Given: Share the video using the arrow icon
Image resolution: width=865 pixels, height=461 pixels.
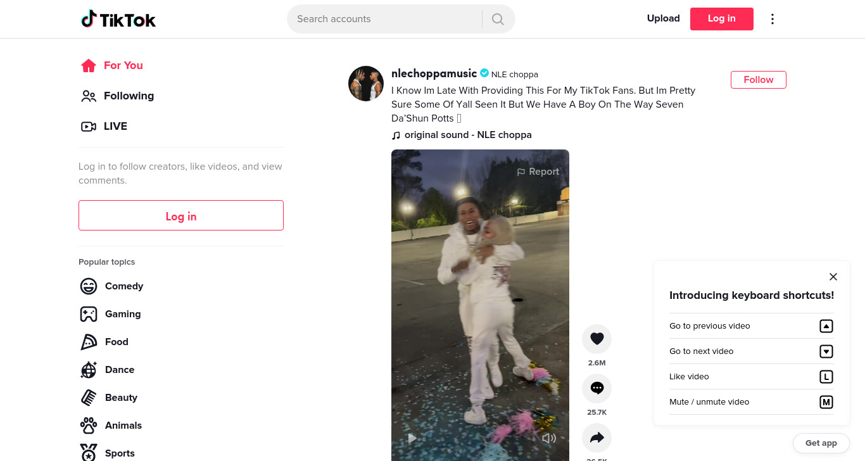Looking at the screenshot, I should click(597, 438).
